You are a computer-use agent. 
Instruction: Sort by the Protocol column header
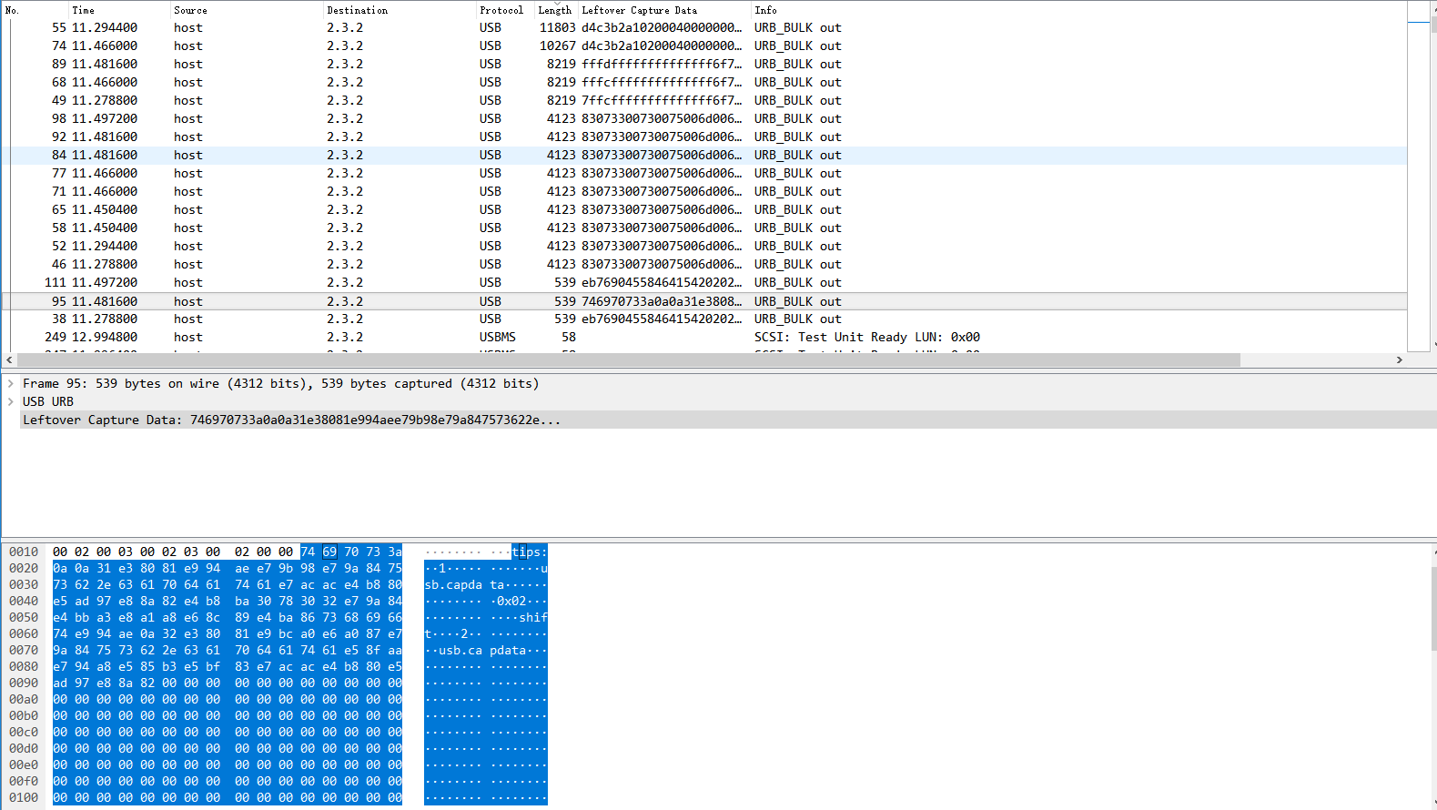click(x=501, y=10)
